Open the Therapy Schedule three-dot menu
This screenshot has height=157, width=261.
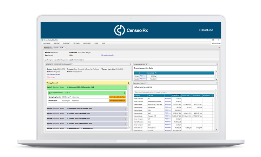point(129,83)
